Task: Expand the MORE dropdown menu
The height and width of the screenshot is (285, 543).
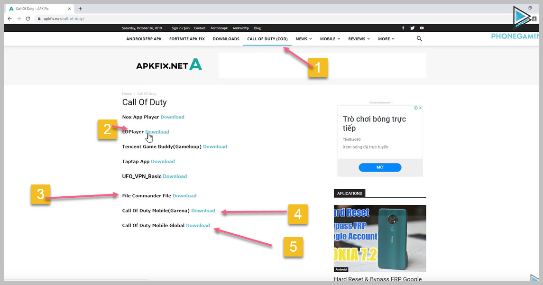Action: click(x=386, y=39)
